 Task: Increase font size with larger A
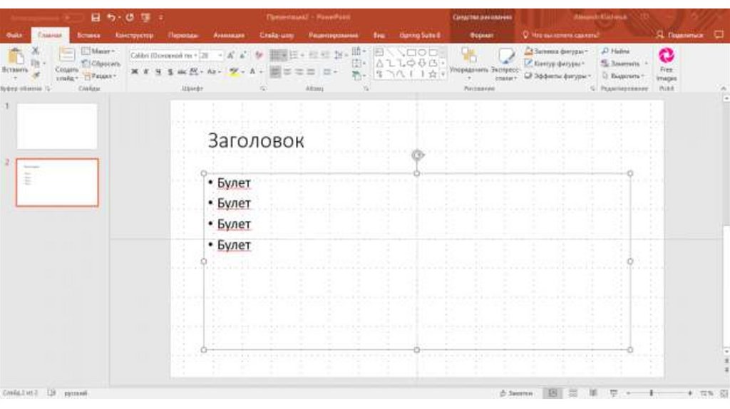click(230, 56)
